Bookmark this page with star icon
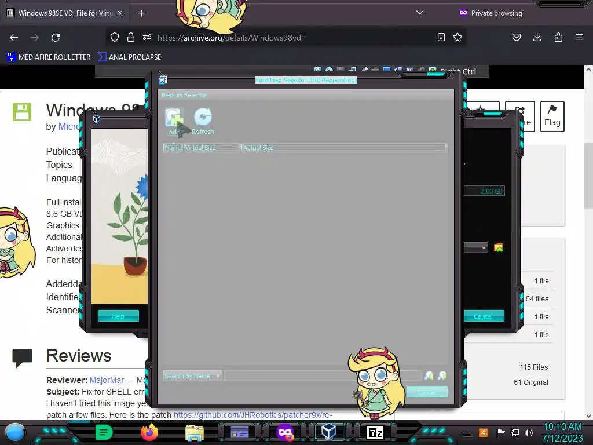 [457, 37]
